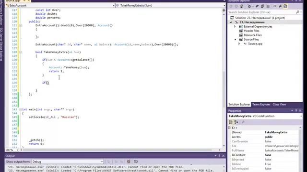Select the IsConstant property row
Screen dimensions: 307x172
pos(265,155)
